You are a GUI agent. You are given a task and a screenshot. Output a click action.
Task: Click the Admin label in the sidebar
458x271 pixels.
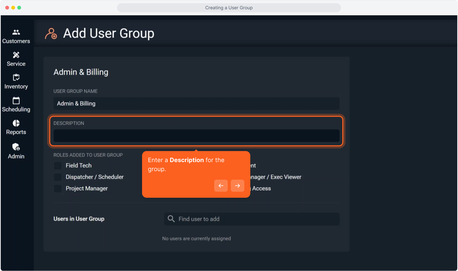coord(16,156)
